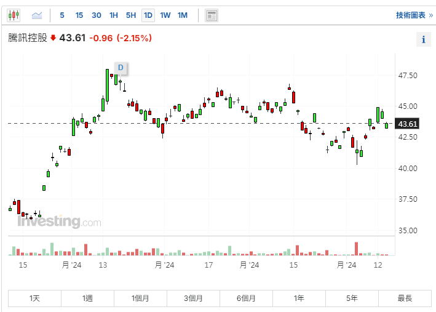This screenshot has height=312, width=436.
Task: Select the 1天 range tab
Action: [x=34, y=298]
